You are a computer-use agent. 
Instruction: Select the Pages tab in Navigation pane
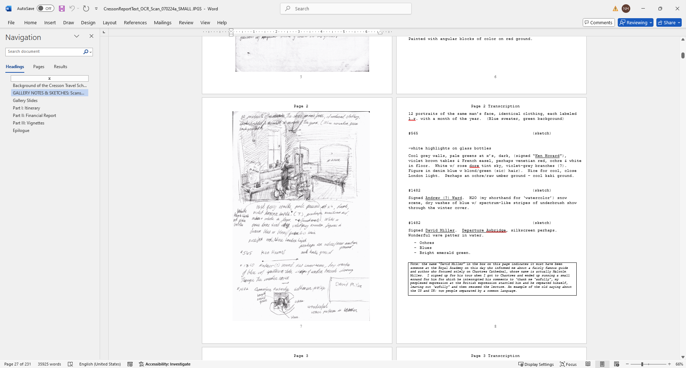tap(38, 66)
